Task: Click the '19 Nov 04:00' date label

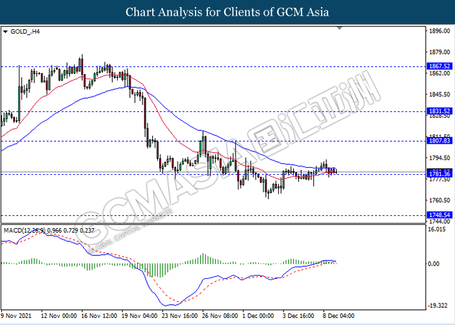Action: pos(140,316)
